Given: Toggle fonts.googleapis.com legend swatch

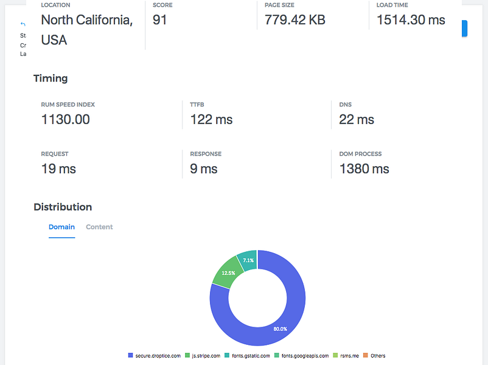Looking at the screenshot, I should tap(277, 355).
